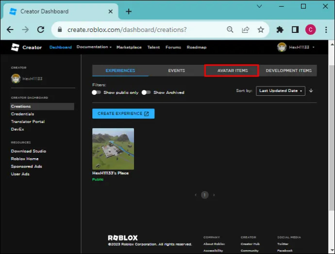Open DevEx in the sidebar
This screenshot has height=254, width=335.
(17, 129)
